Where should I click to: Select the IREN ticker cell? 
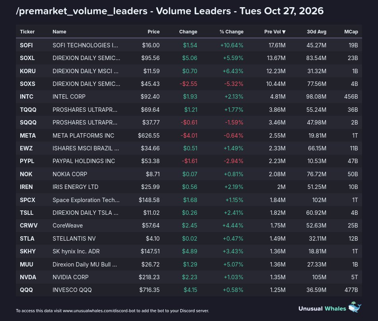coord(26,187)
